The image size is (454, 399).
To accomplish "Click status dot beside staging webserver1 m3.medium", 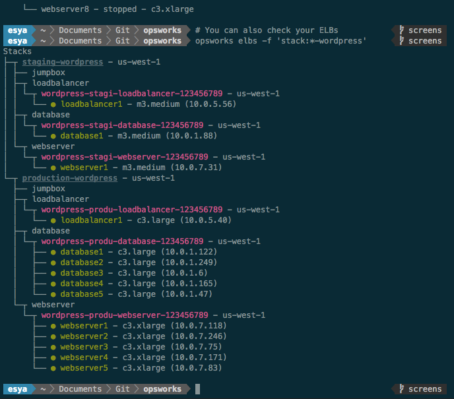I will point(53,168).
